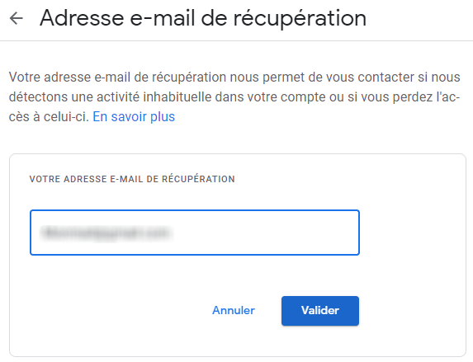Focus the recovery email input field

tap(195, 233)
